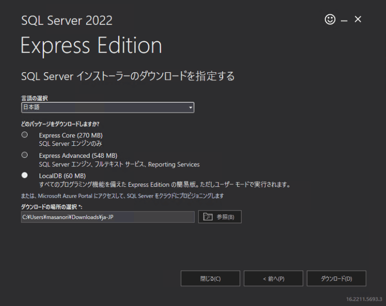Click the ダウンロードの場所の選択 label
The height and width of the screenshot is (306, 386).
click(x=52, y=207)
